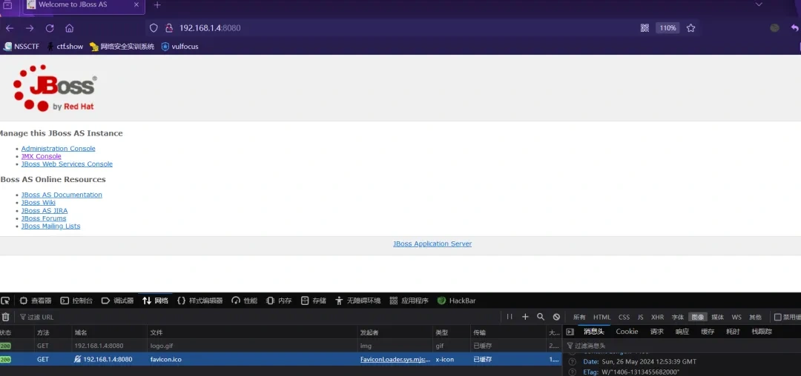
Task: Filter requests by JS type
Action: click(640, 317)
